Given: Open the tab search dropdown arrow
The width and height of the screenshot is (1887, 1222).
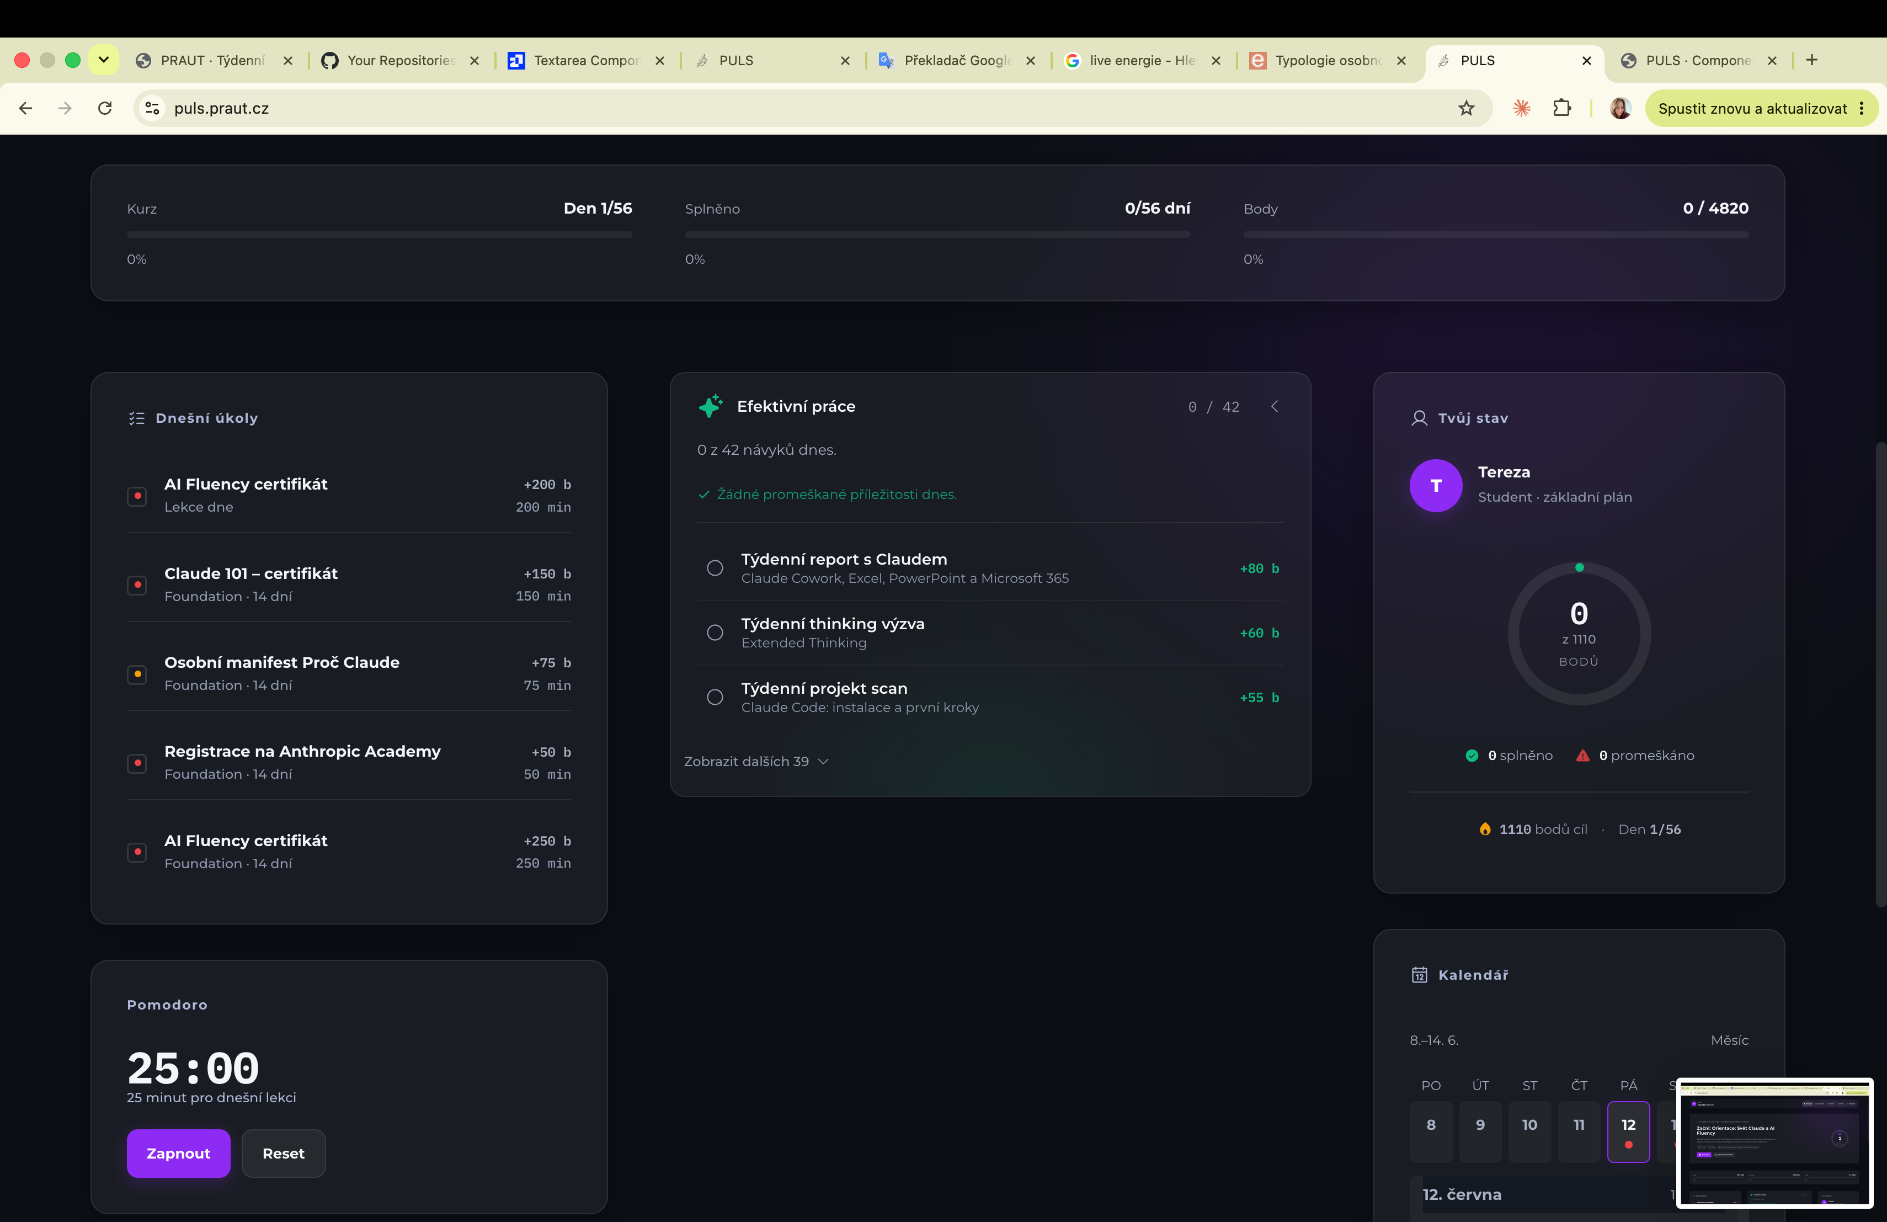Looking at the screenshot, I should [x=103, y=60].
